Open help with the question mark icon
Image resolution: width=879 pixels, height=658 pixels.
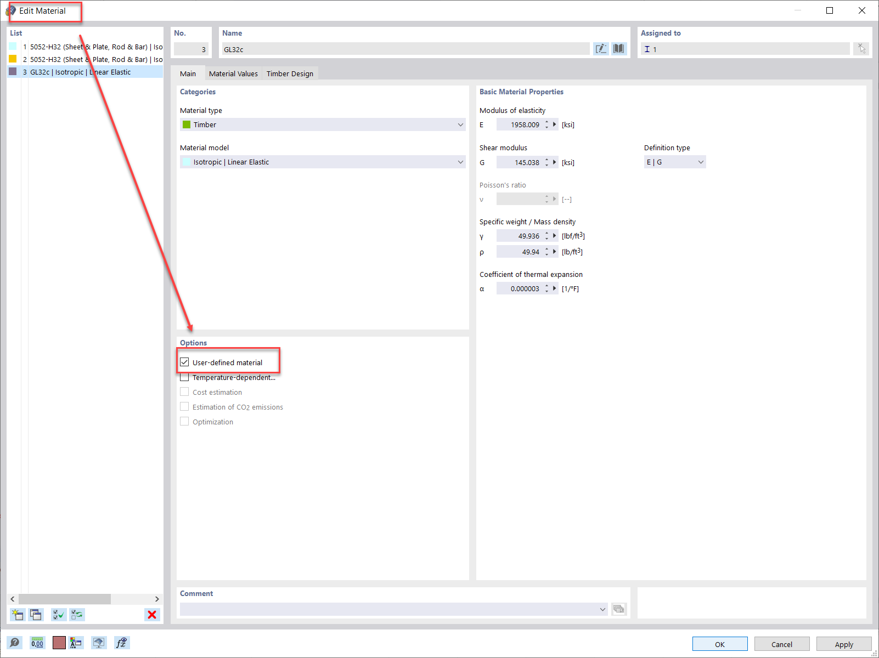(x=15, y=643)
